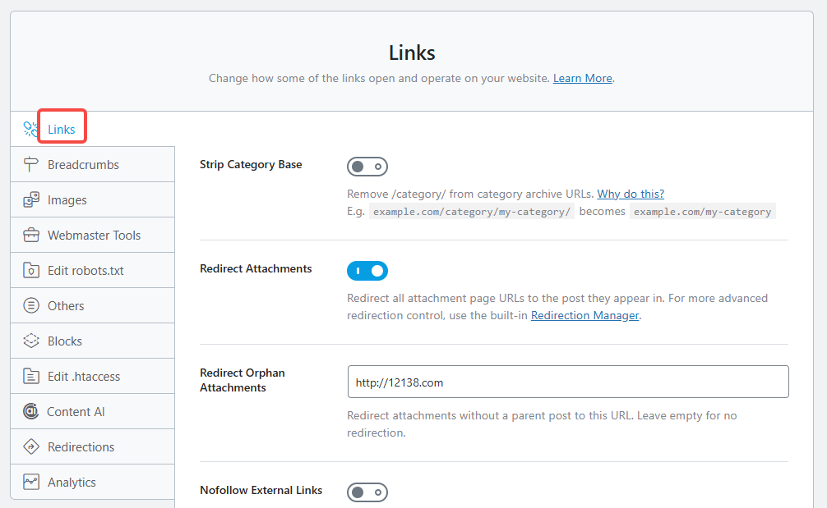Disable the Redirect Attachments toggle
827x508 pixels.
367,270
